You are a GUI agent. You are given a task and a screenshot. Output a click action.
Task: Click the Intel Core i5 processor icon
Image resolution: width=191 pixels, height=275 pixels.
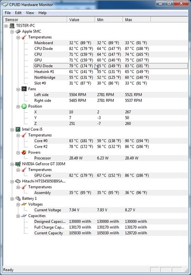click(x=18, y=129)
